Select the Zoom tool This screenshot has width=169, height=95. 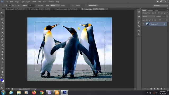pos(2,75)
